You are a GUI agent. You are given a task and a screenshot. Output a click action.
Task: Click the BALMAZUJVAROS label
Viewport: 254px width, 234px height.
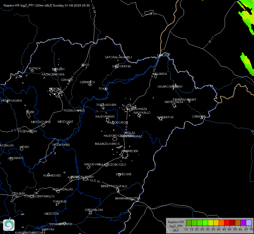coord(107,144)
